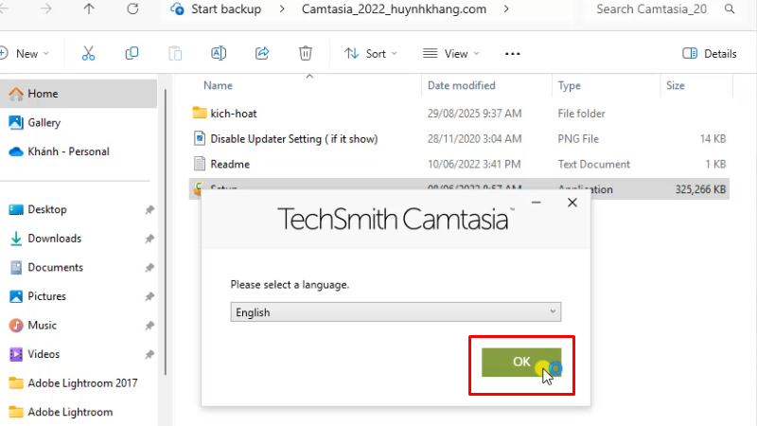The image size is (757, 426).
Task: Open Pictures in quick access
Action: (x=46, y=296)
